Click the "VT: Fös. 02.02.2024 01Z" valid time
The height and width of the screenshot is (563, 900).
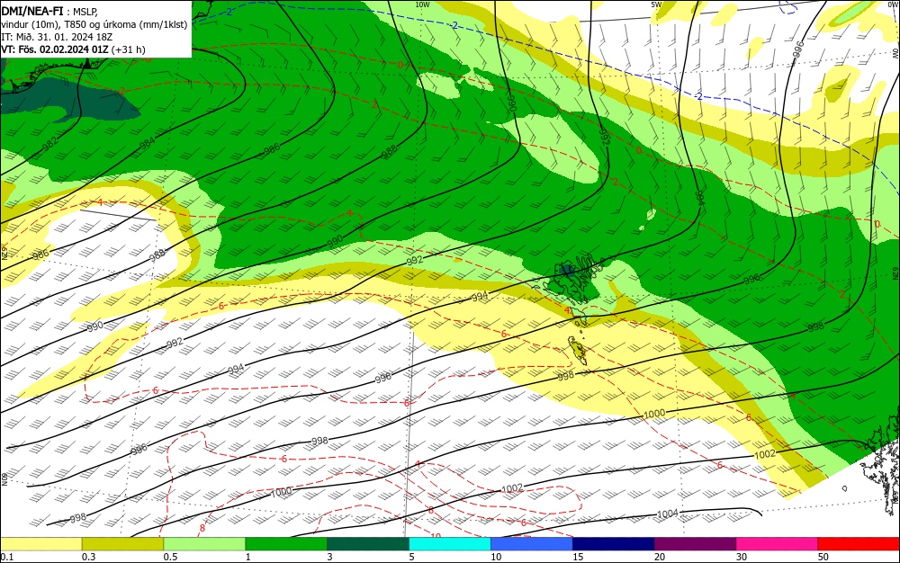(x=55, y=49)
